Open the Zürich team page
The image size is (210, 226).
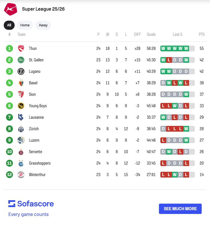coord(34,129)
